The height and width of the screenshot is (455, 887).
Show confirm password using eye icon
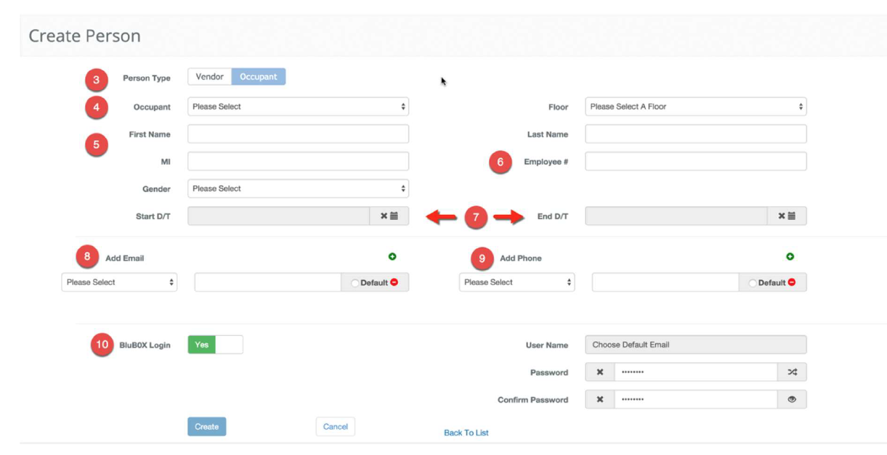(x=792, y=400)
